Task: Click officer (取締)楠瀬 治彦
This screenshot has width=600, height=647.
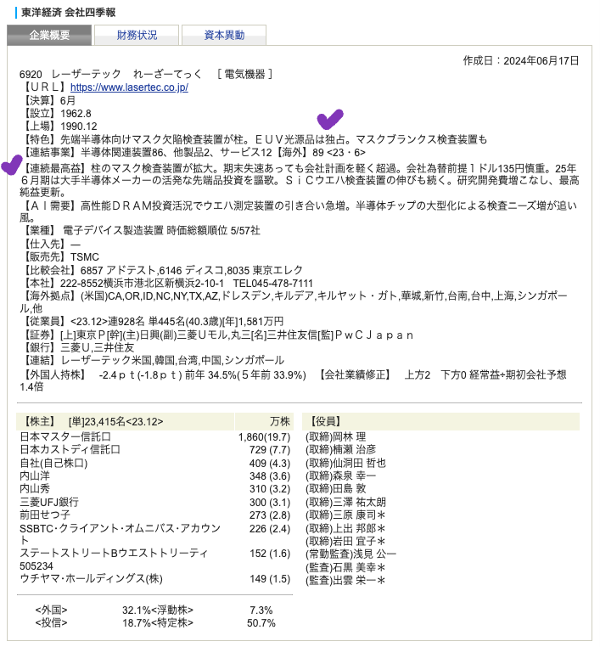Action: coord(340,449)
